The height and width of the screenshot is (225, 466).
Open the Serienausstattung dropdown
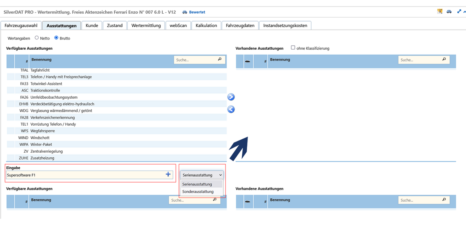pos(202,175)
